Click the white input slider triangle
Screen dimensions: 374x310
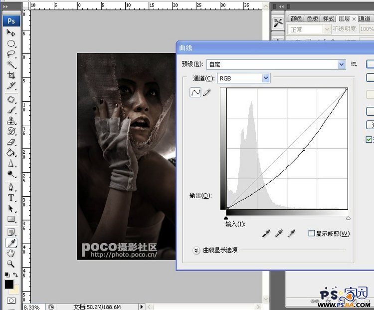point(348,218)
